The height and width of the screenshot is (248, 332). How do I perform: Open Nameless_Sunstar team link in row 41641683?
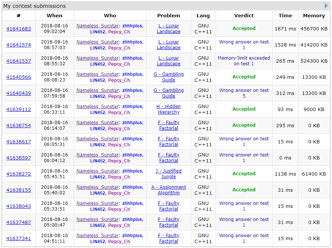(97, 26)
